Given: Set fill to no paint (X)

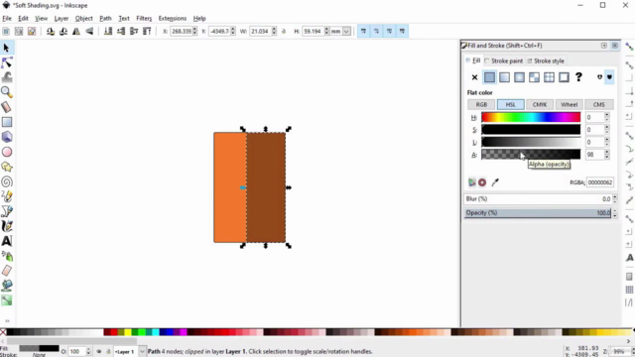Looking at the screenshot, I should click(474, 77).
